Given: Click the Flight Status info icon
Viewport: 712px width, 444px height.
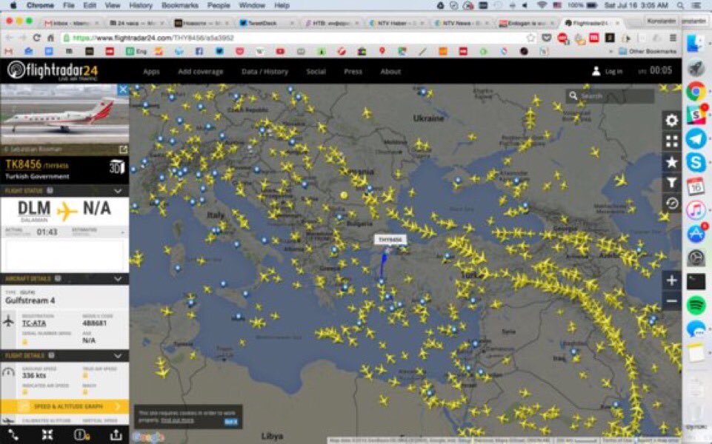Looking at the screenshot, I should tap(50, 191).
